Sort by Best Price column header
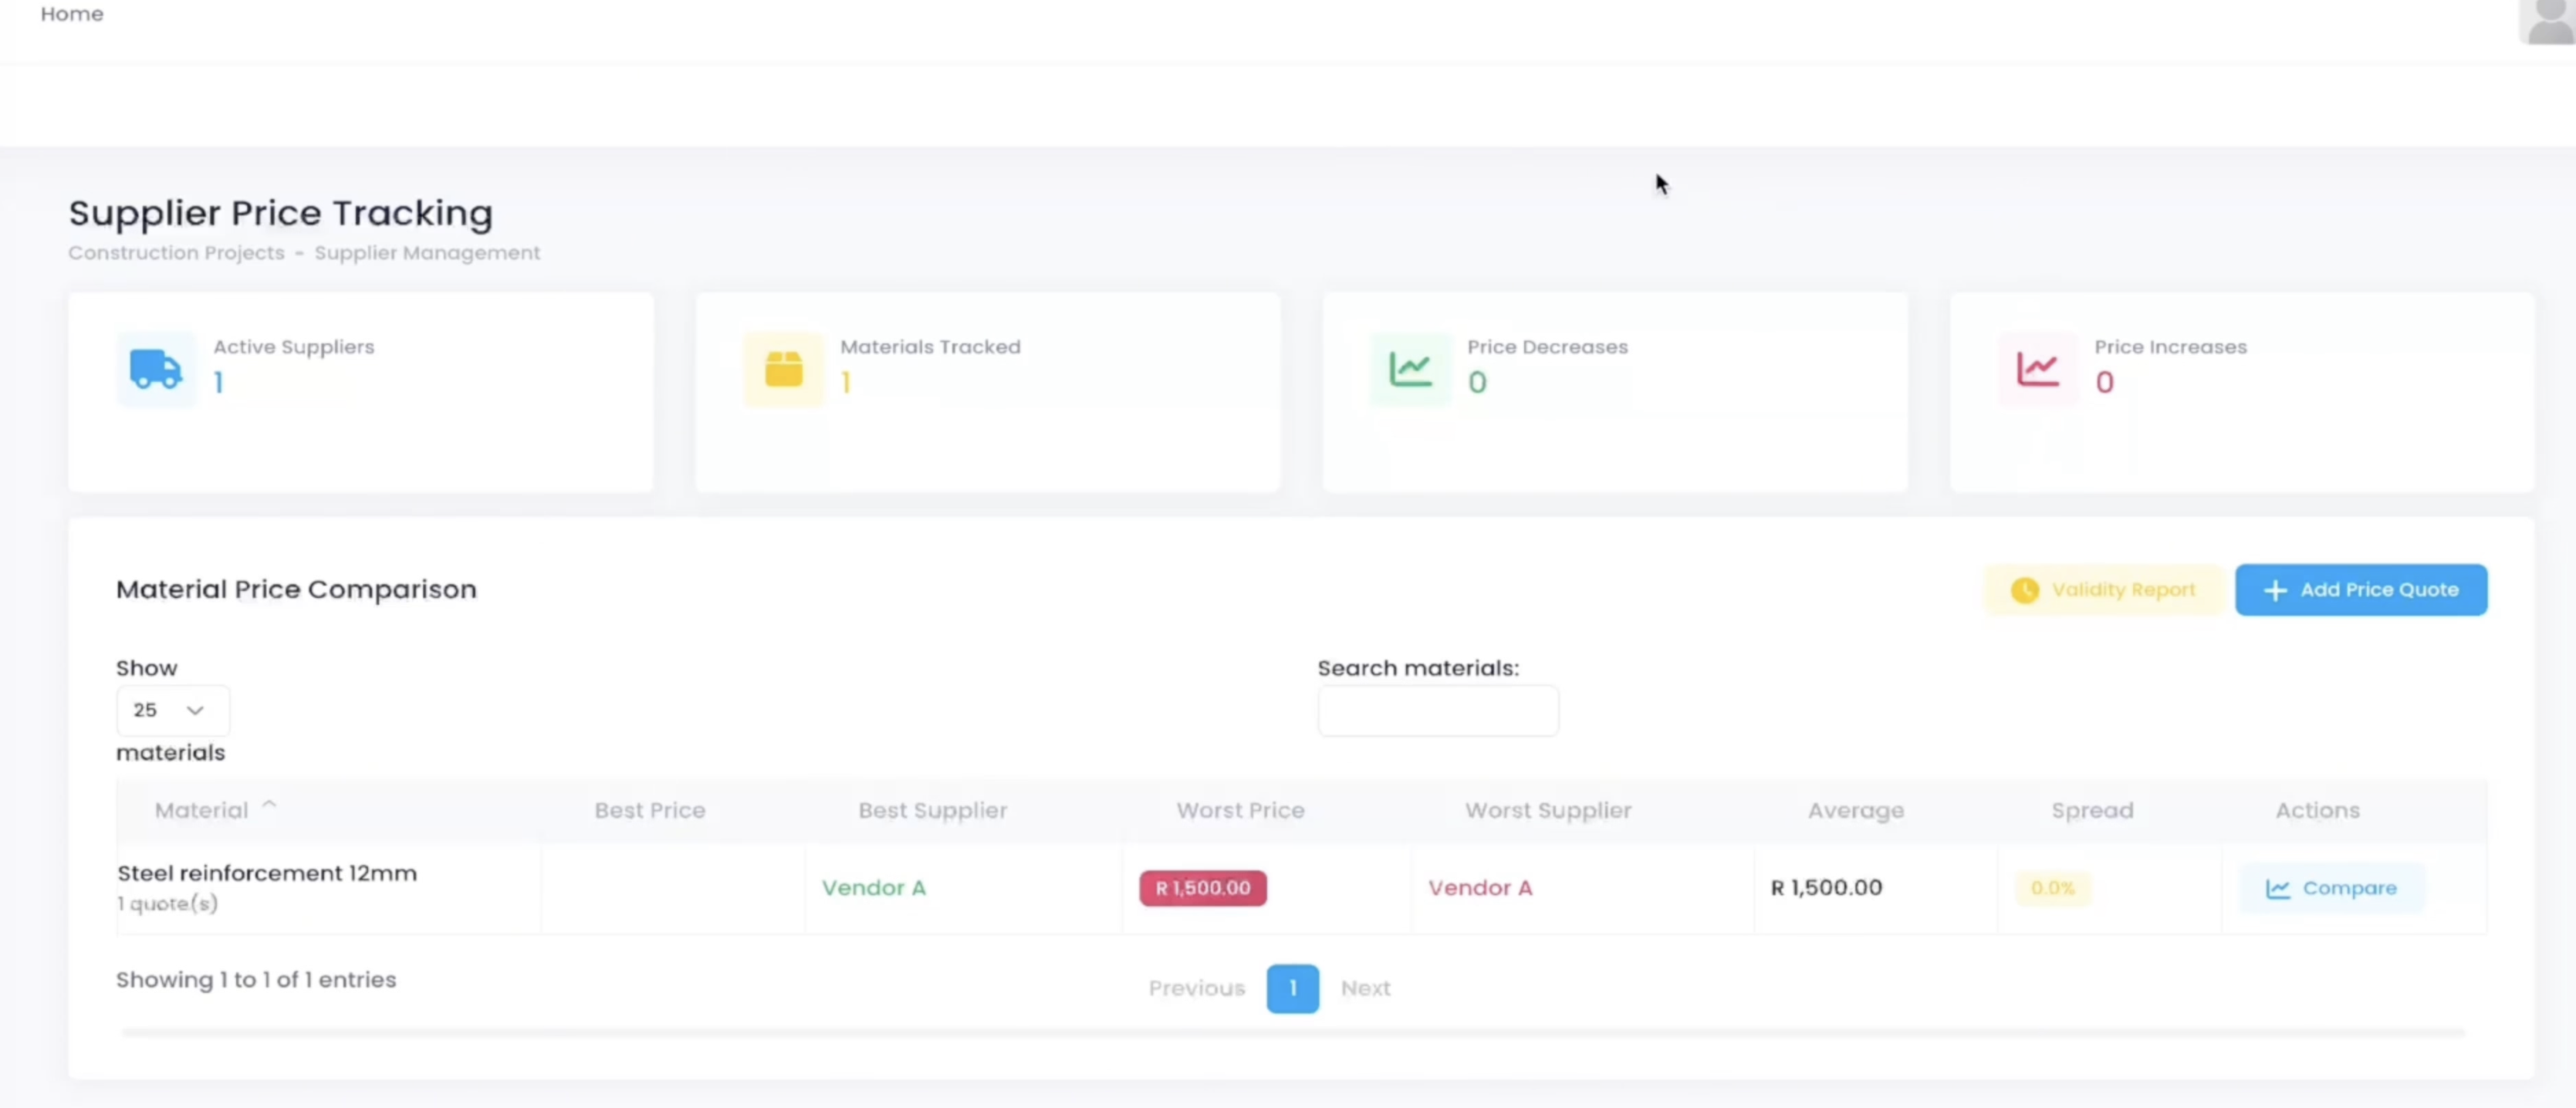 [x=649, y=810]
